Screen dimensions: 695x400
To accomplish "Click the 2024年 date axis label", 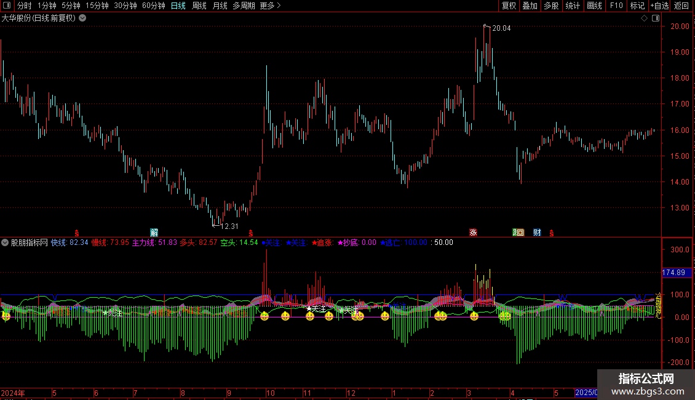I will (x=13, y=393).
